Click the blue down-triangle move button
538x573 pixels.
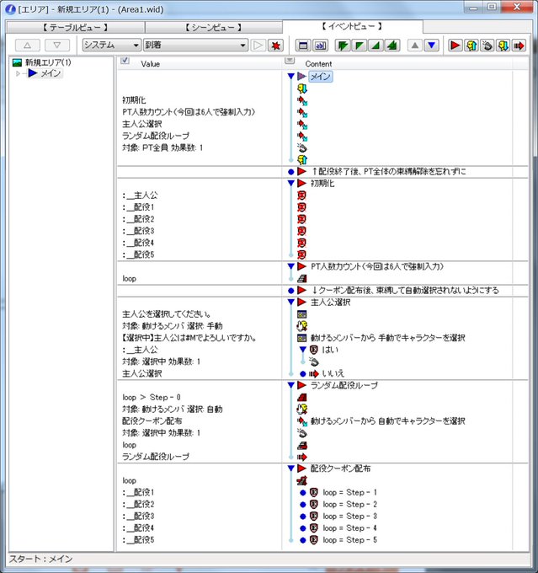[x=432, y=46]
